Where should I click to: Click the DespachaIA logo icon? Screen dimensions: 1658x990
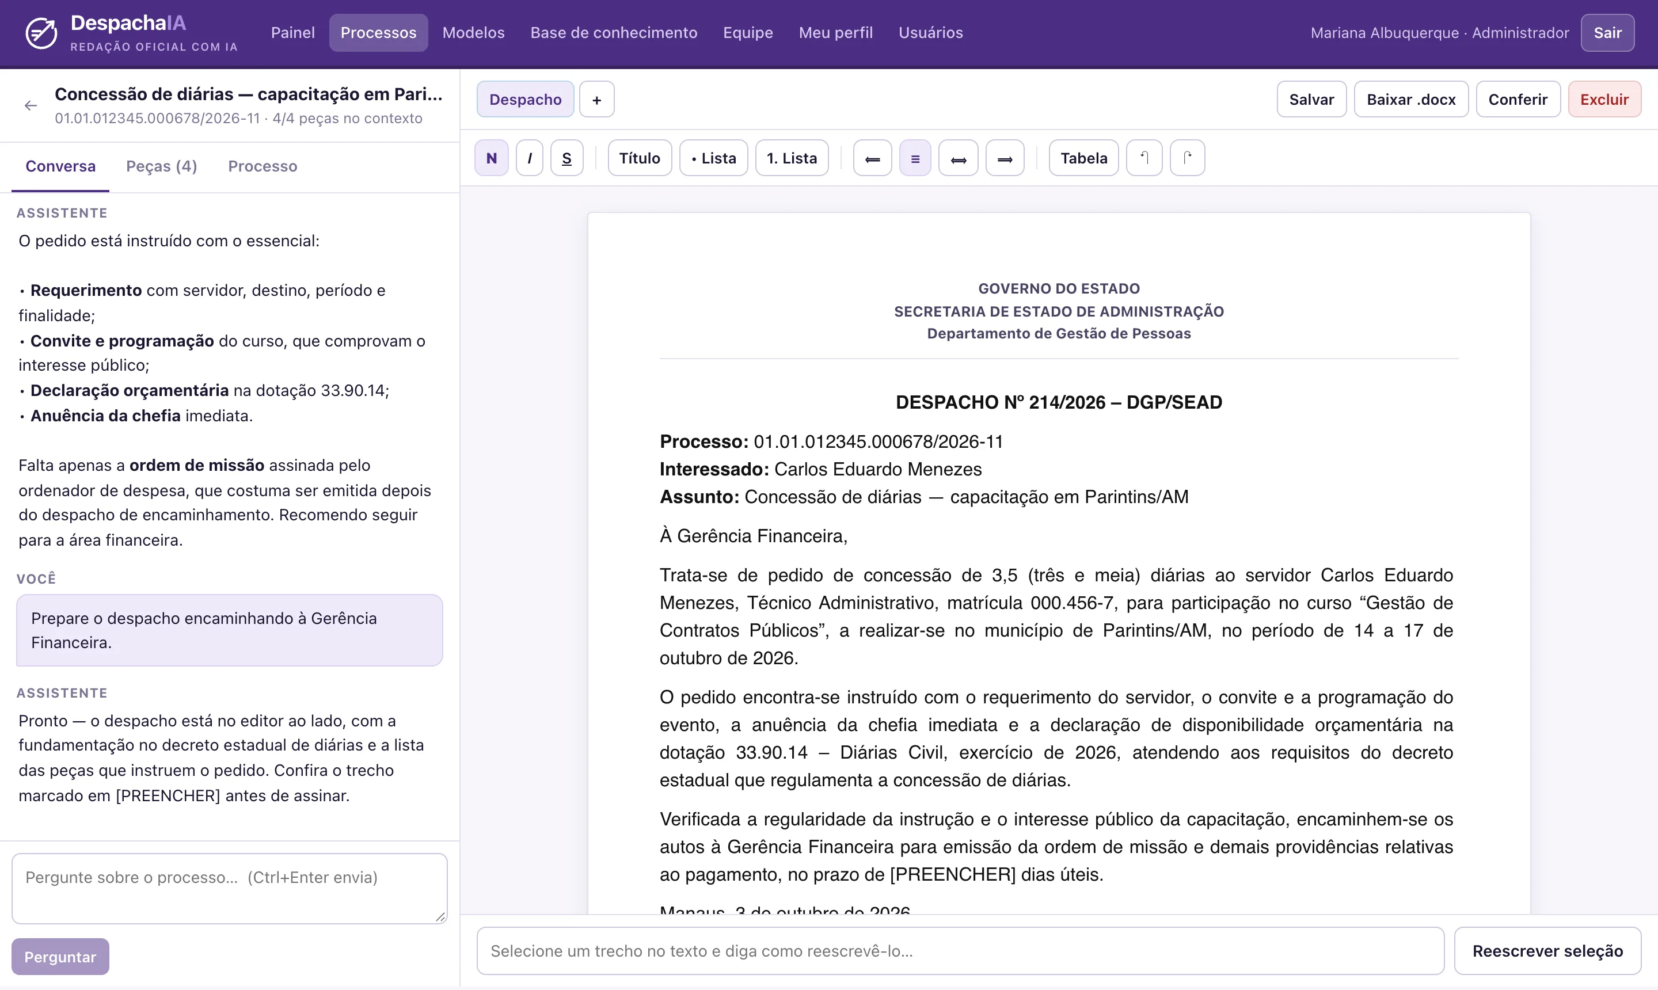(41, 33)
